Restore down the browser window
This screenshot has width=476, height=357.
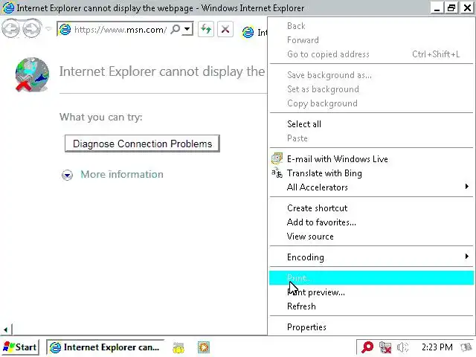[x=451, y=8]
